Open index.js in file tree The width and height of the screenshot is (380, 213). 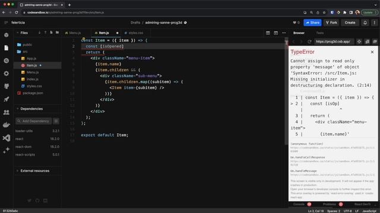pyautogui.click(x=33, y=79)
